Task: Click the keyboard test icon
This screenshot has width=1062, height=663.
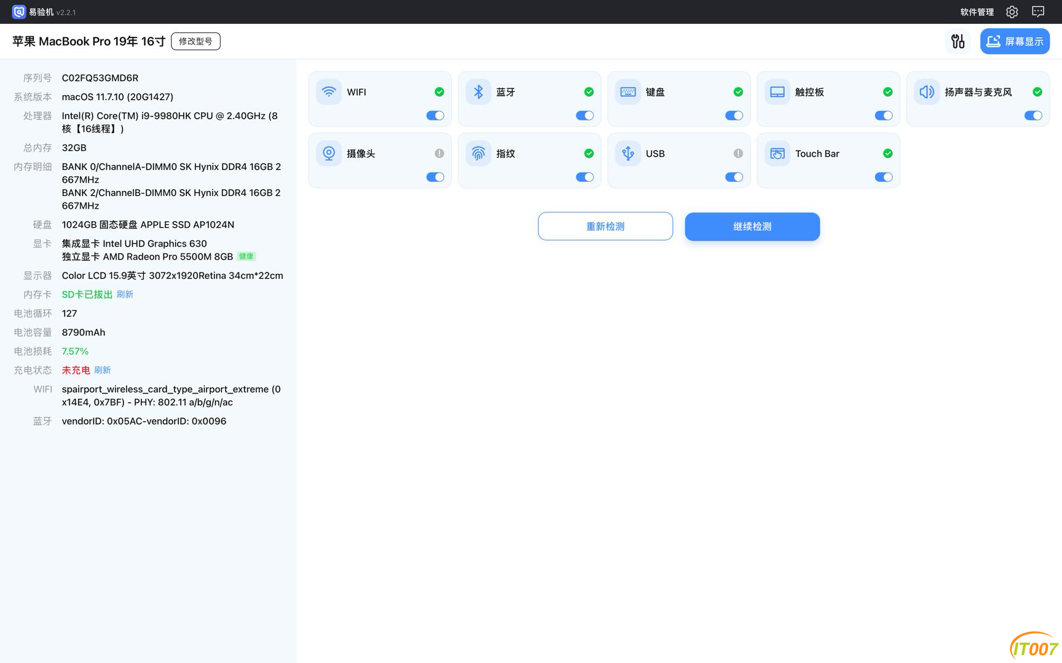Action: (x=627, y=92)
